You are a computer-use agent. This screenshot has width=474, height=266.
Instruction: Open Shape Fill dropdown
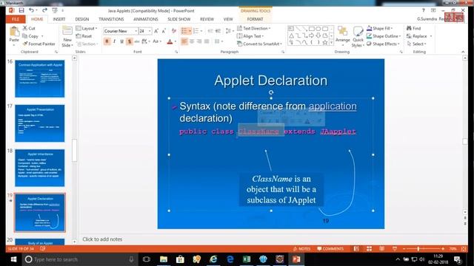click(380, 28)
